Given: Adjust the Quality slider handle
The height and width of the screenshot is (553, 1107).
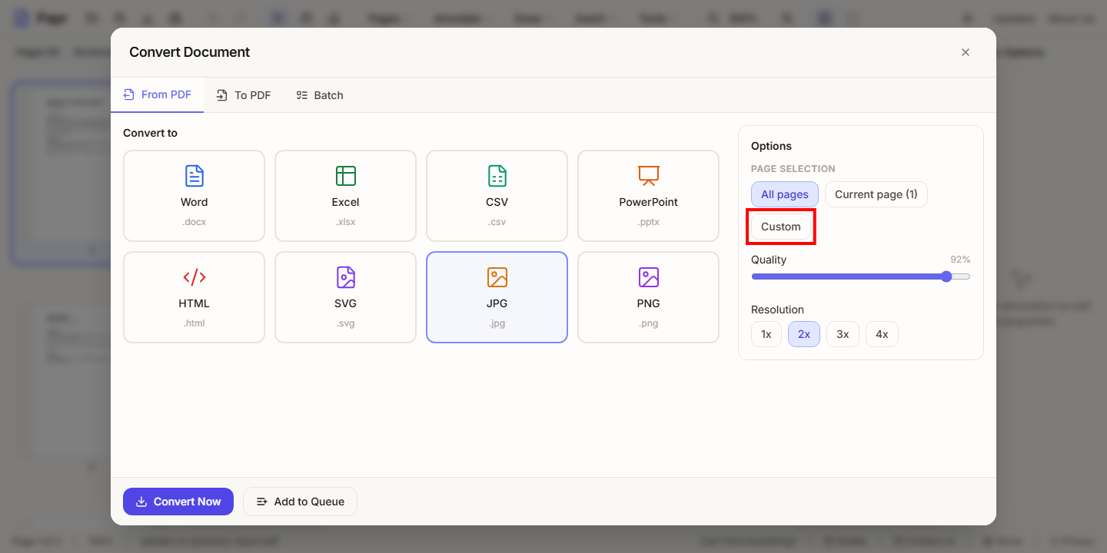Looking at the screenshot, I should 946,276.
